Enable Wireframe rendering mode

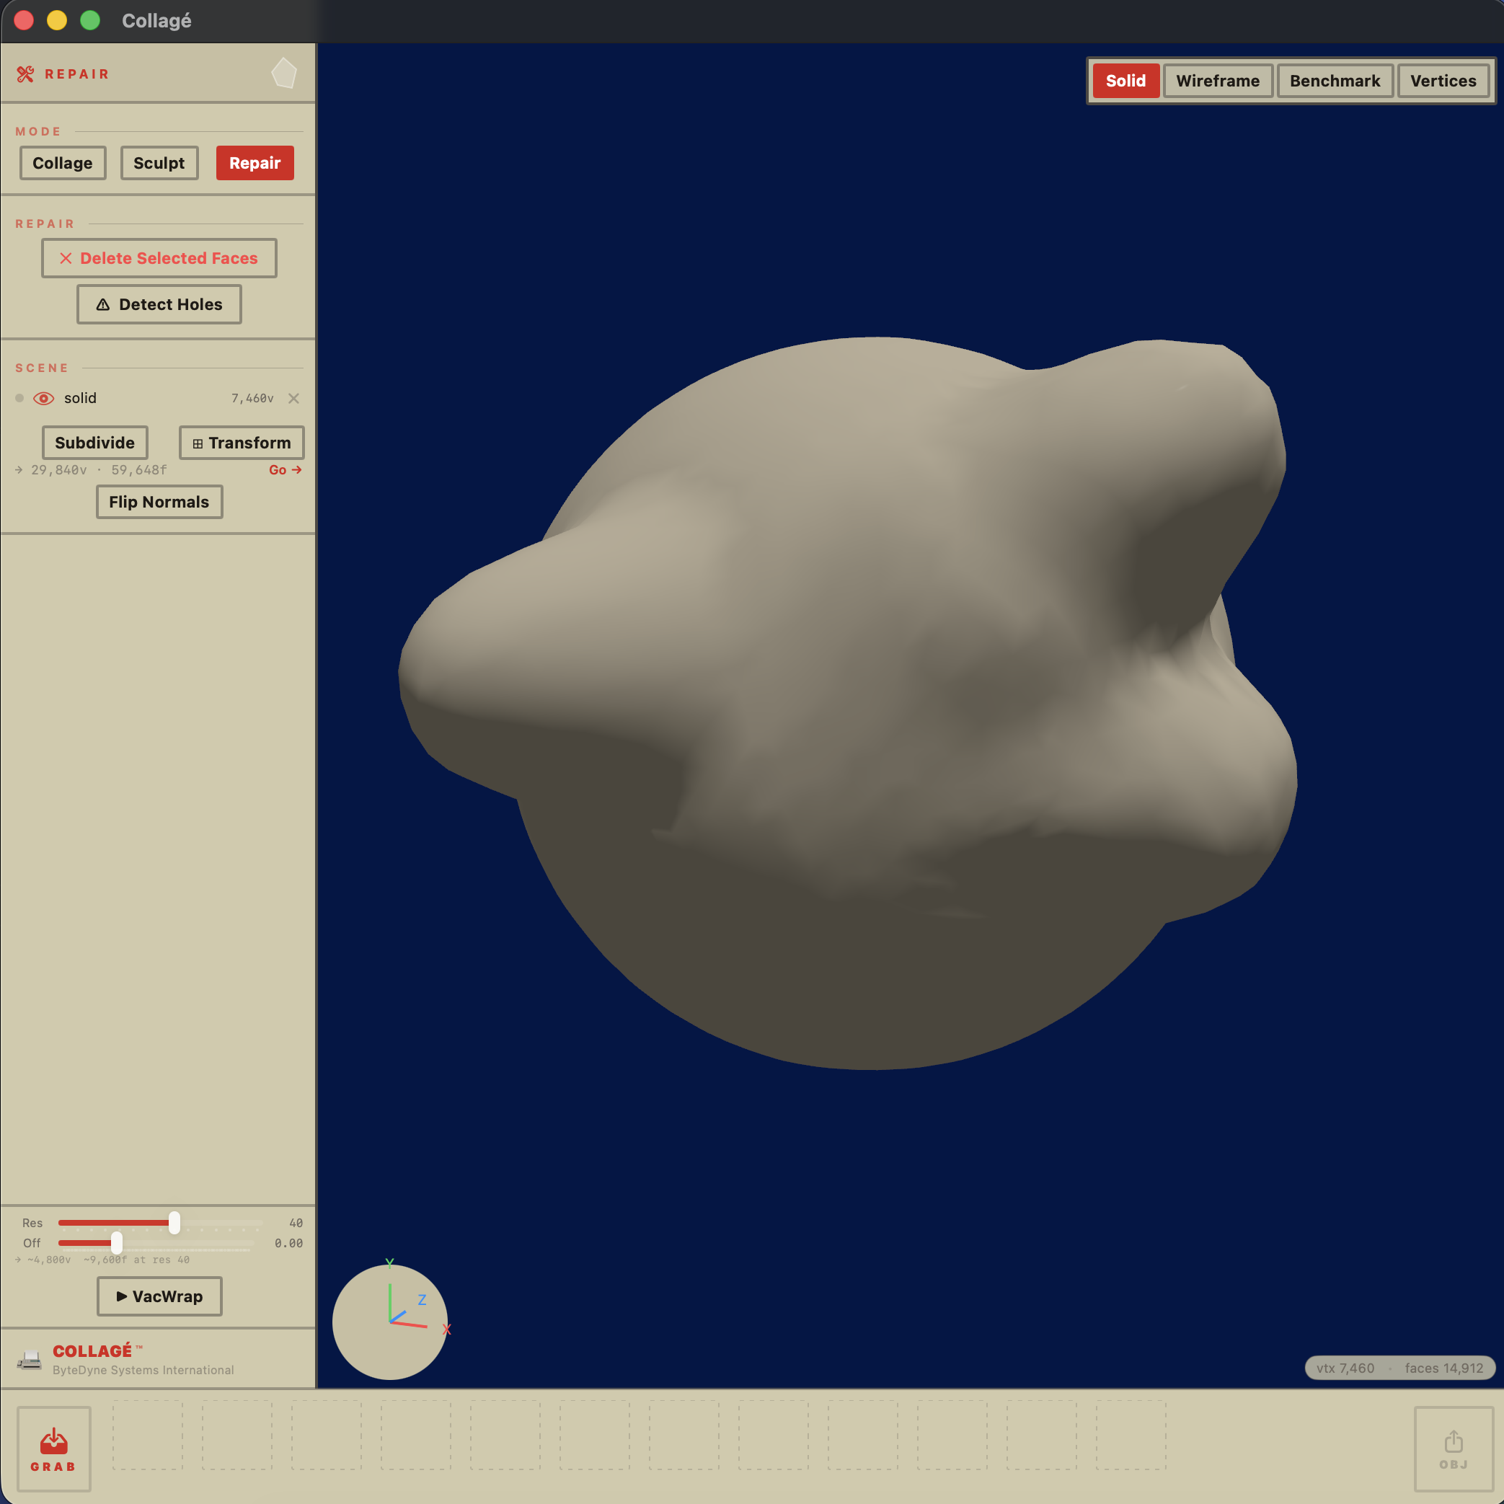click(x=1218, y=80)
